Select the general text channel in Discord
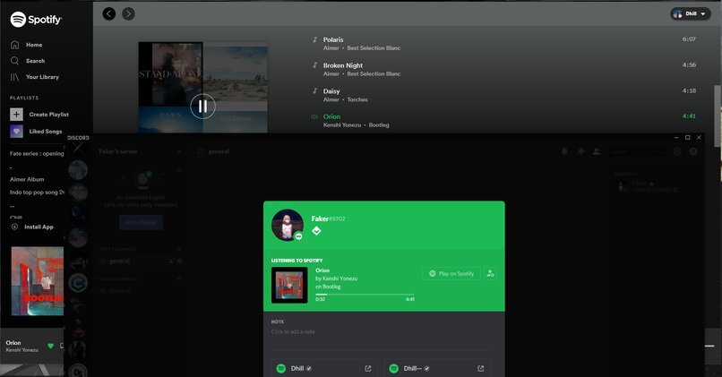 pyautogui.click(x=141, y=261)
